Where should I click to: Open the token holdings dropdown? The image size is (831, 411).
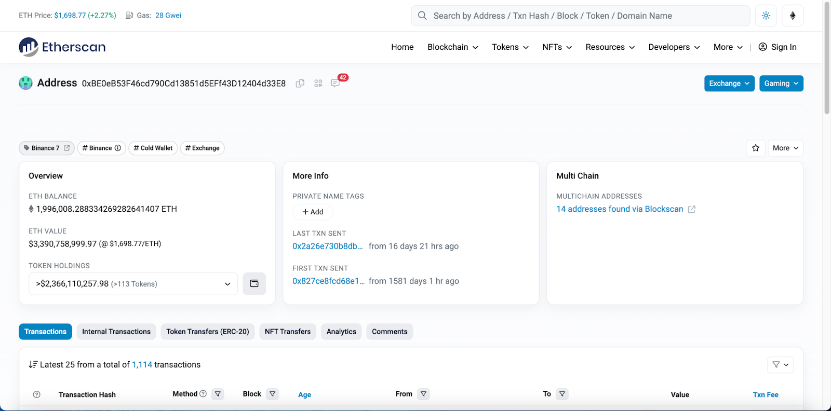pyautogui.click(x=133, y=284)
